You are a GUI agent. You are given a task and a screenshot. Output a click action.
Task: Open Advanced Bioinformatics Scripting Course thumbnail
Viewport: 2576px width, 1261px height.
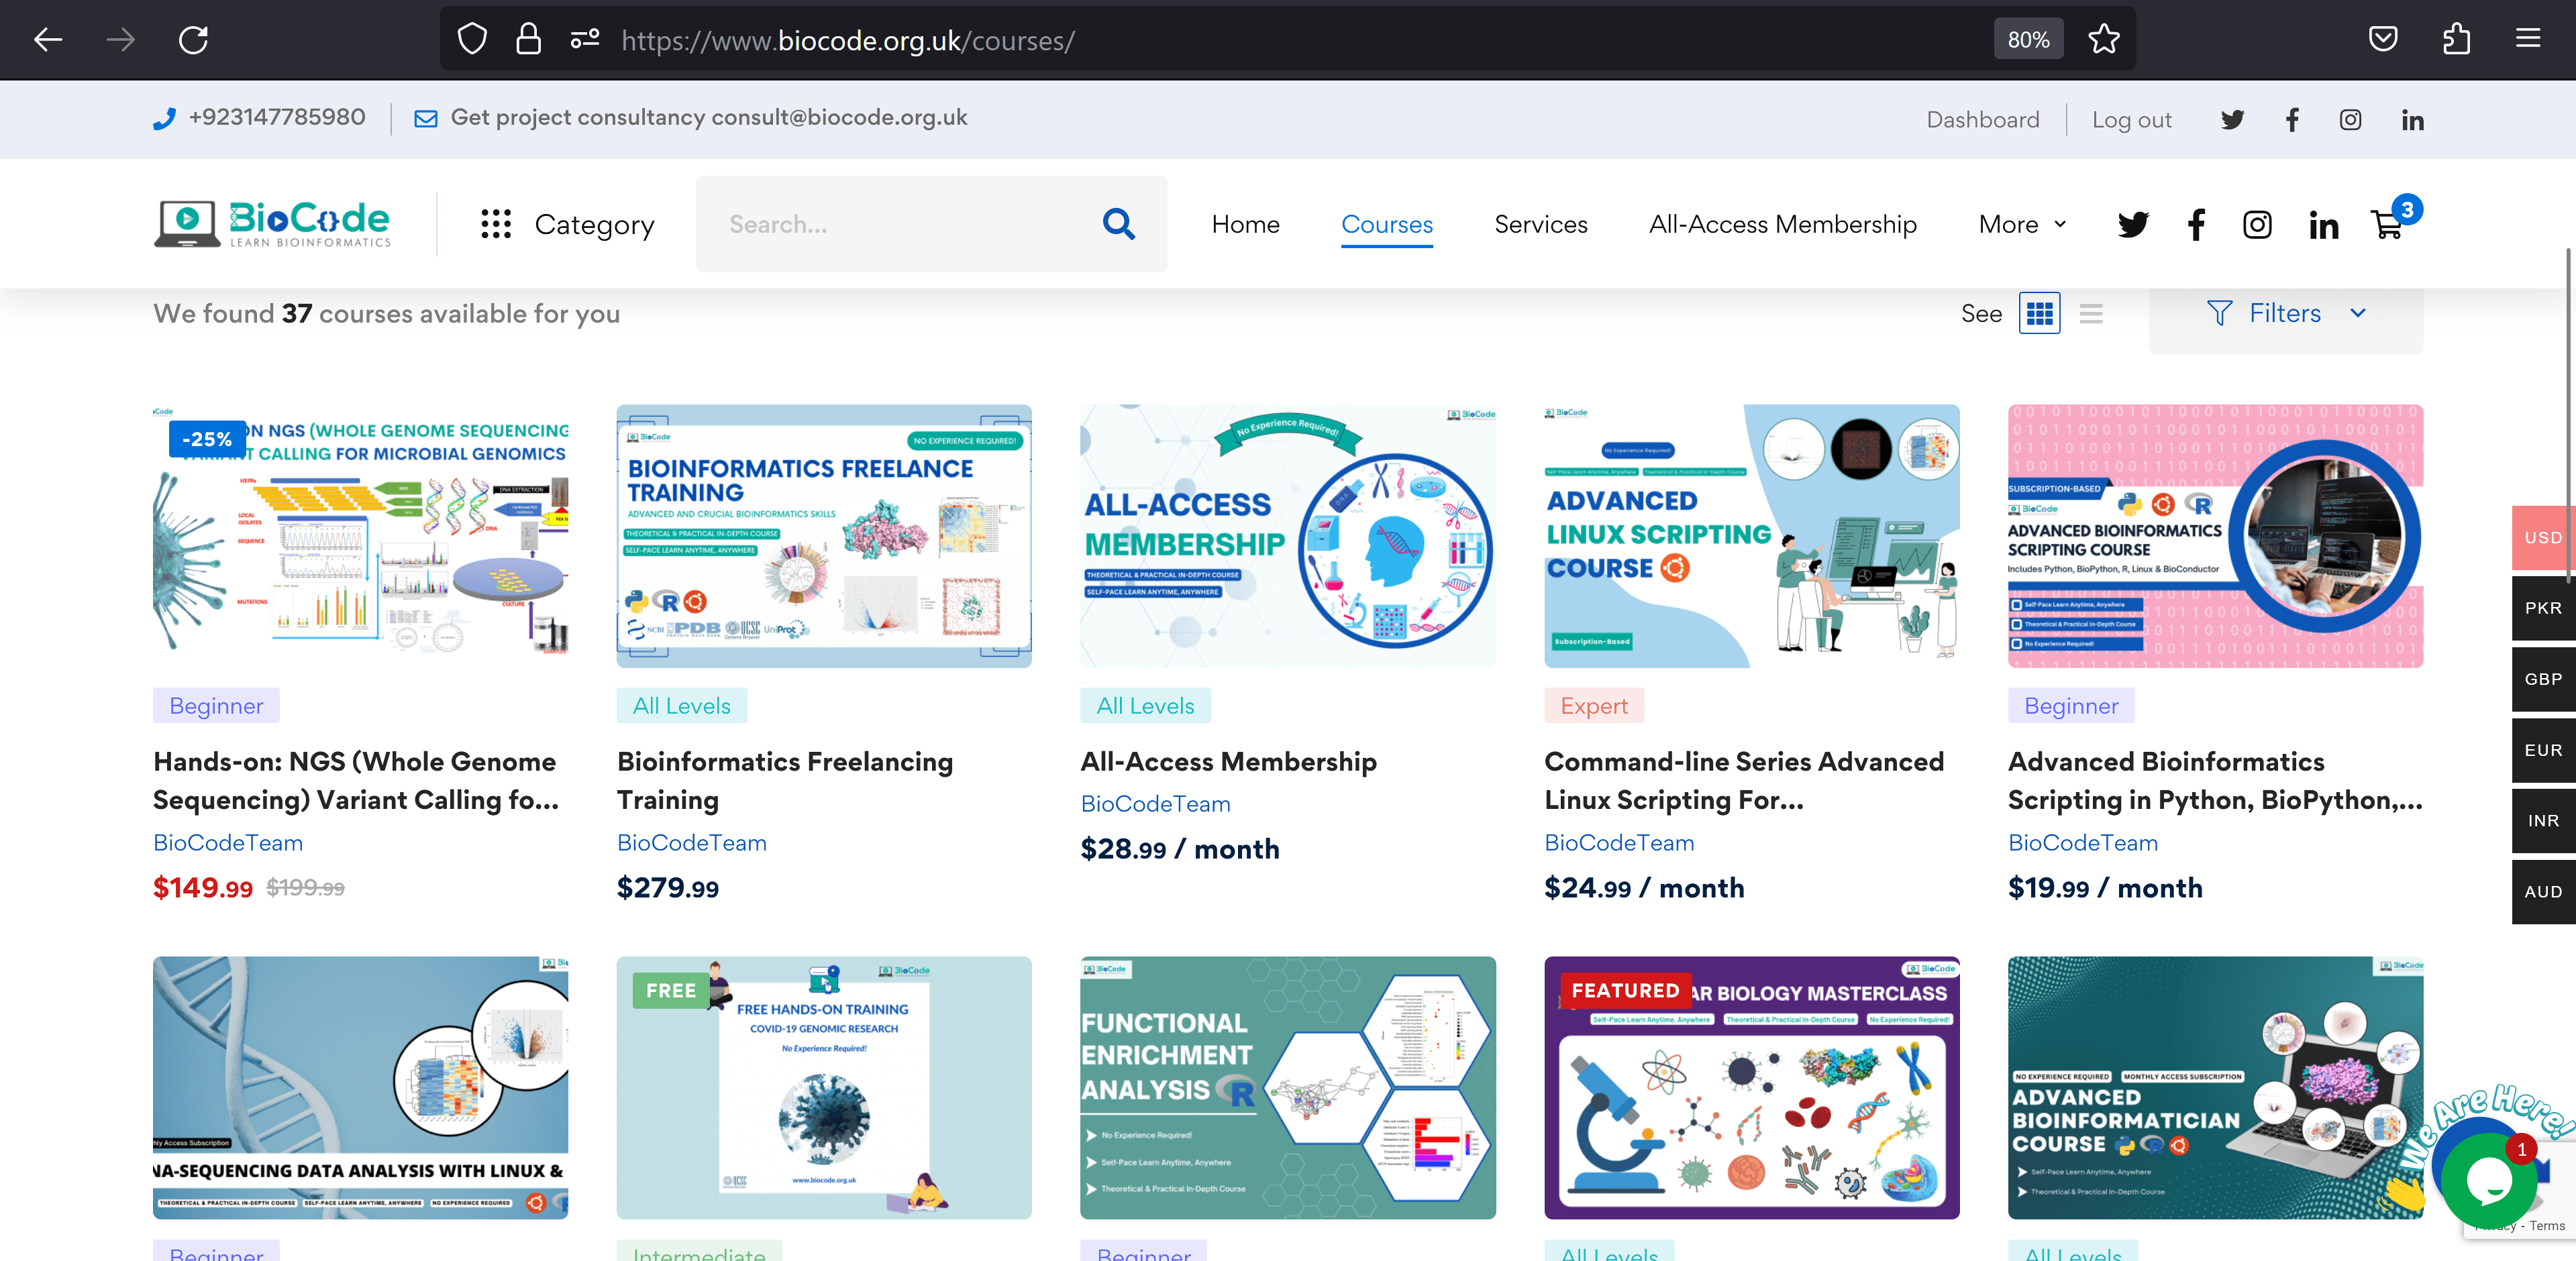coord(2215,536)
